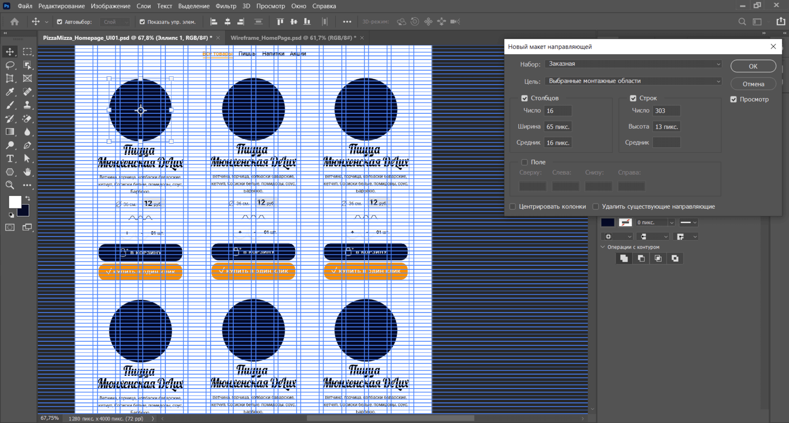The image size is (789, 423).
Task: Click the rows Число input field
Action: pos(666,111)
